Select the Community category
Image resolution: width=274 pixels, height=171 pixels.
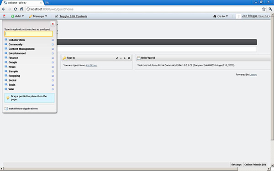pyautogui.click(x=16, y=44)
